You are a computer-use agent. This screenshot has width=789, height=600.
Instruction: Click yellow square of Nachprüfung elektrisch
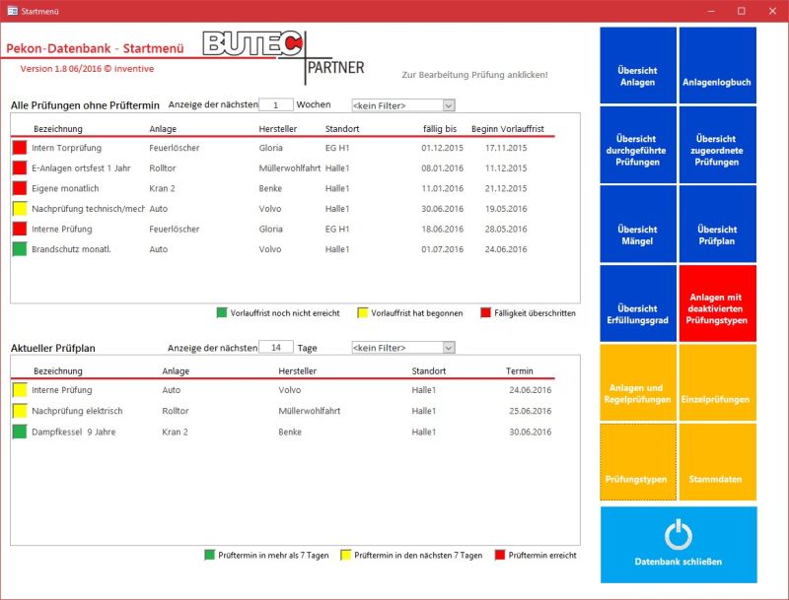[20, 411]
